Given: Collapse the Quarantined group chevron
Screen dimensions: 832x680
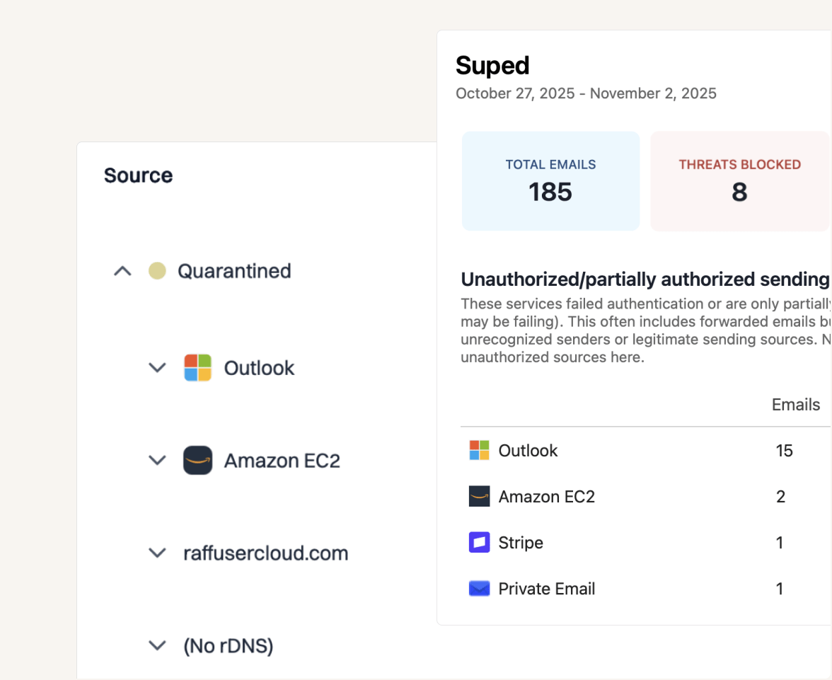Looking at the screenshot, I should [123, 271].
